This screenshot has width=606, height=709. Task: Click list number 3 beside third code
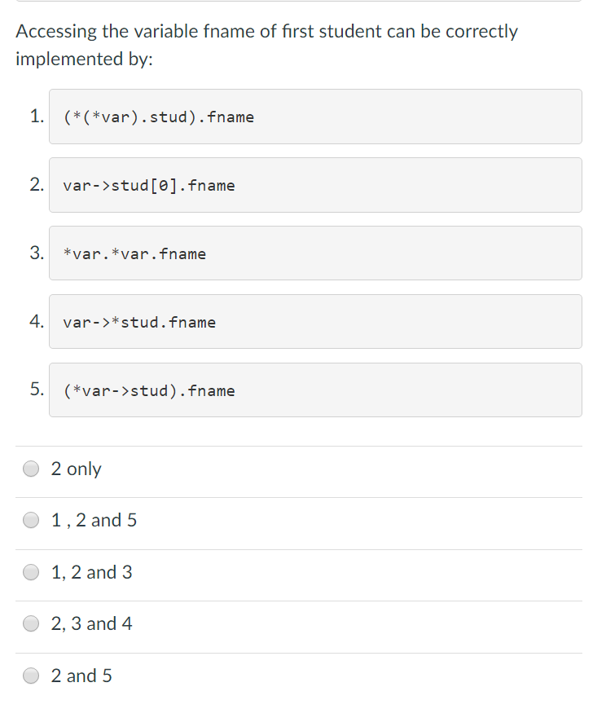coord(37,253)
